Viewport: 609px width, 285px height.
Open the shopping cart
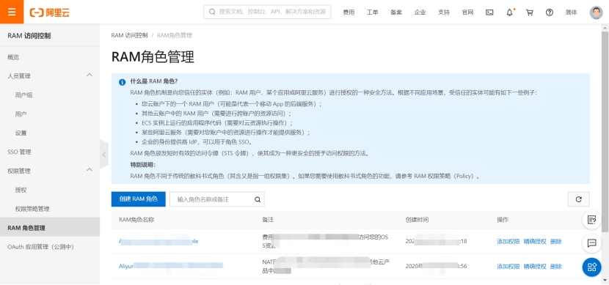tap(529, 12)
